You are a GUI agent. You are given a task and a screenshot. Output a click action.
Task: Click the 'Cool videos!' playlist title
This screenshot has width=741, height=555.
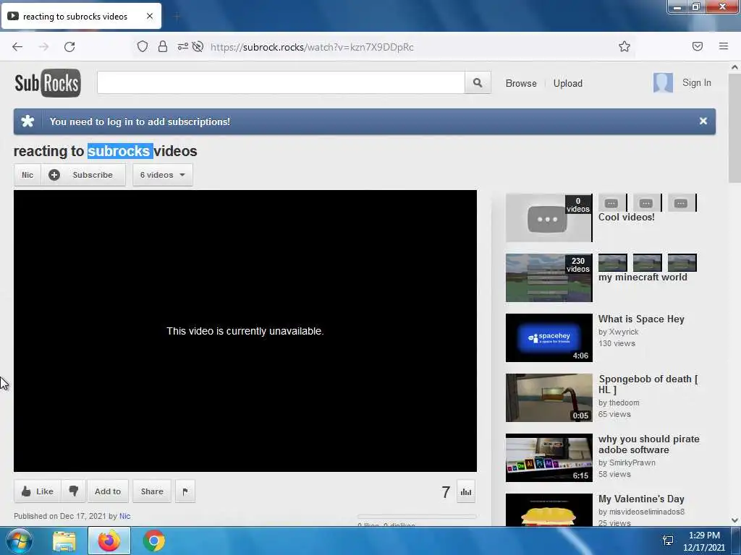(x=626, y=217)
